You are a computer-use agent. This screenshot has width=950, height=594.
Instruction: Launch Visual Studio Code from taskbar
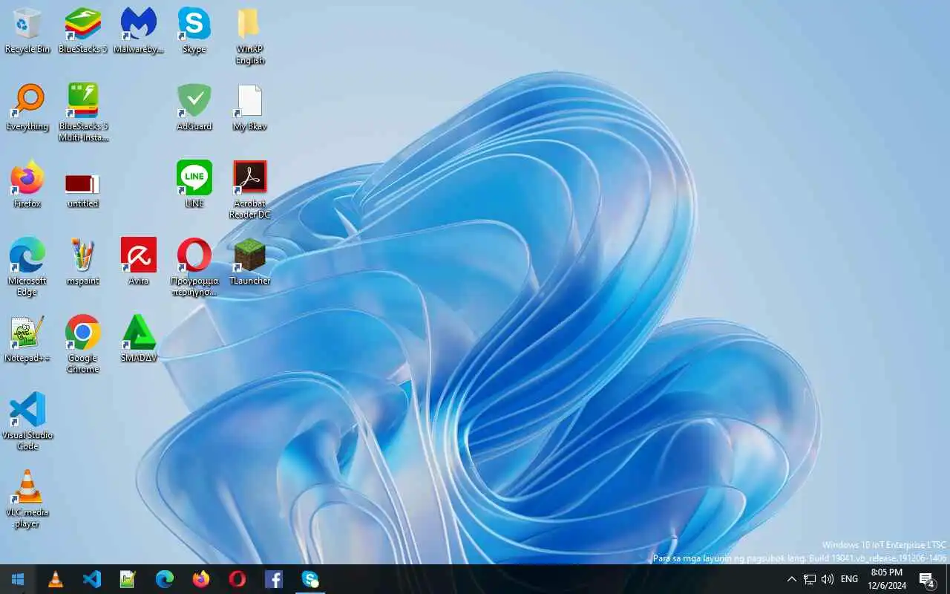click(92, 579)
